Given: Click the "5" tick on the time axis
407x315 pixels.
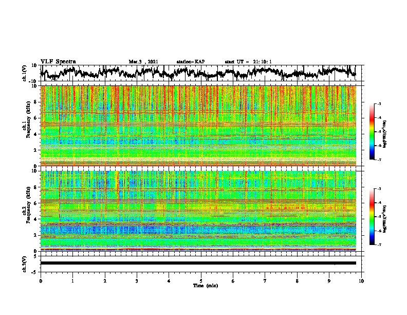Looking at the screenshot, I should point(201,281).
